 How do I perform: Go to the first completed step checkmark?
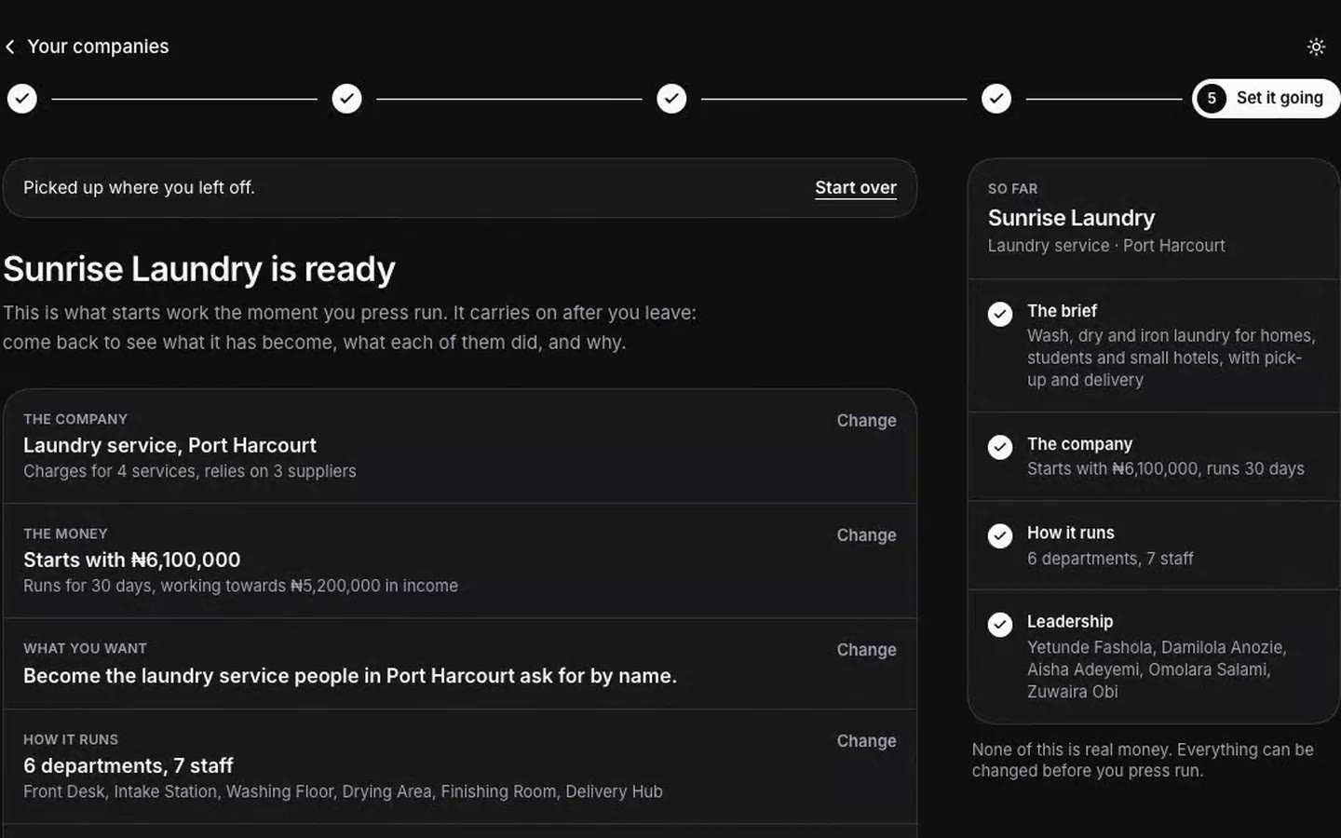(22, 99)
